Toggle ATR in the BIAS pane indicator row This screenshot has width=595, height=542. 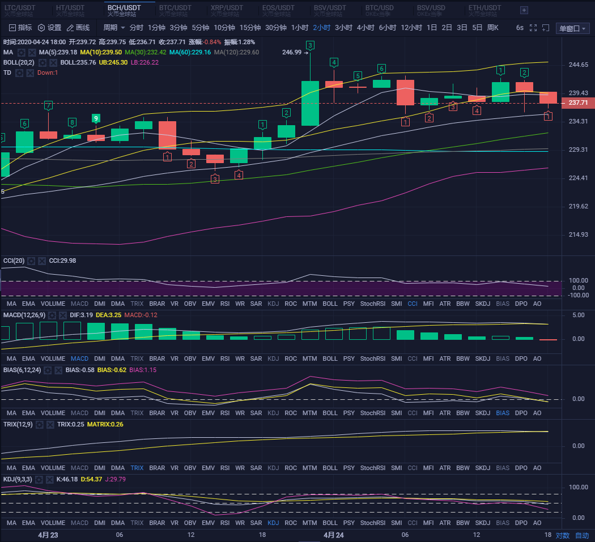coord(445,413)
